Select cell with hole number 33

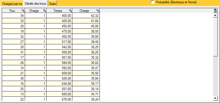[x=13, y=21]
